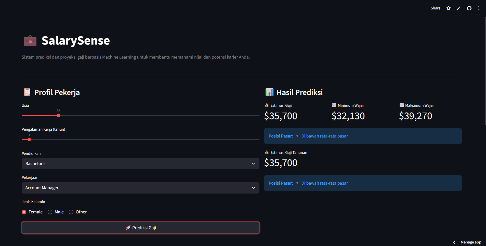Open the GitHub repository icon
The image size is (486, 246).
click(x=469, y=8)
